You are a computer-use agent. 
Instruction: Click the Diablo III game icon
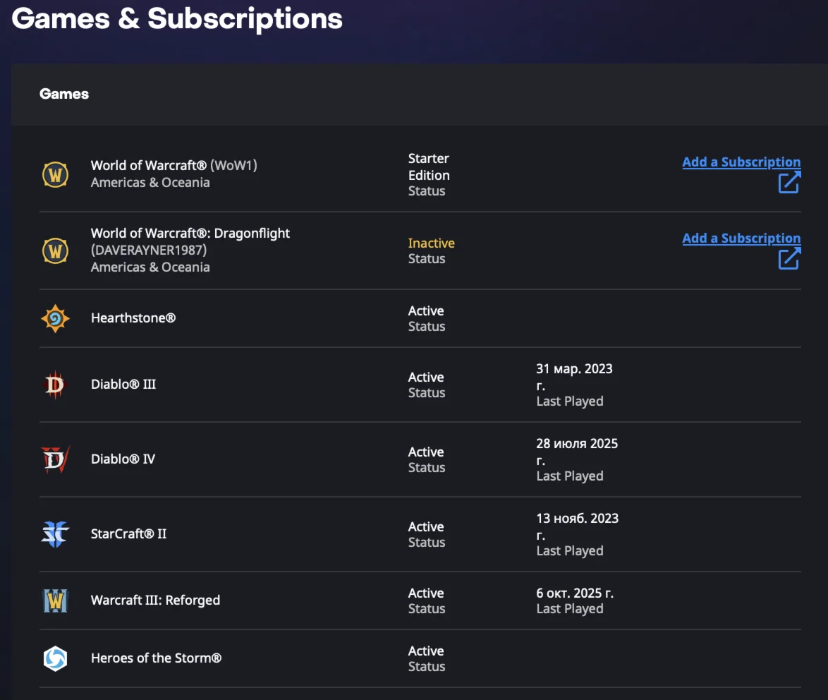55,385
